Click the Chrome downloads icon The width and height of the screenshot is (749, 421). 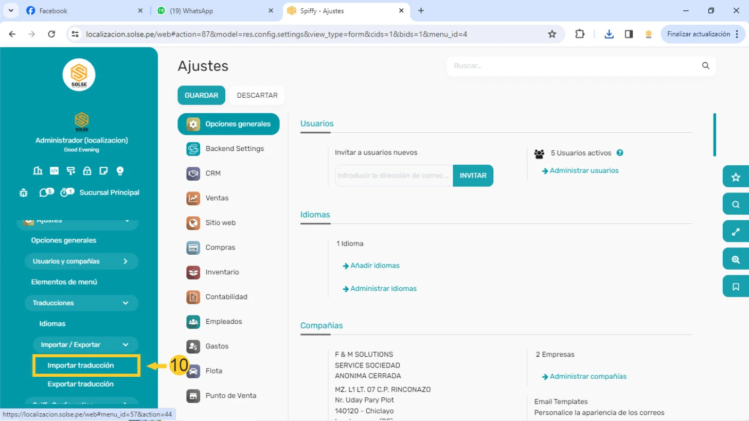pyautogui.click(x=609, y=34)
